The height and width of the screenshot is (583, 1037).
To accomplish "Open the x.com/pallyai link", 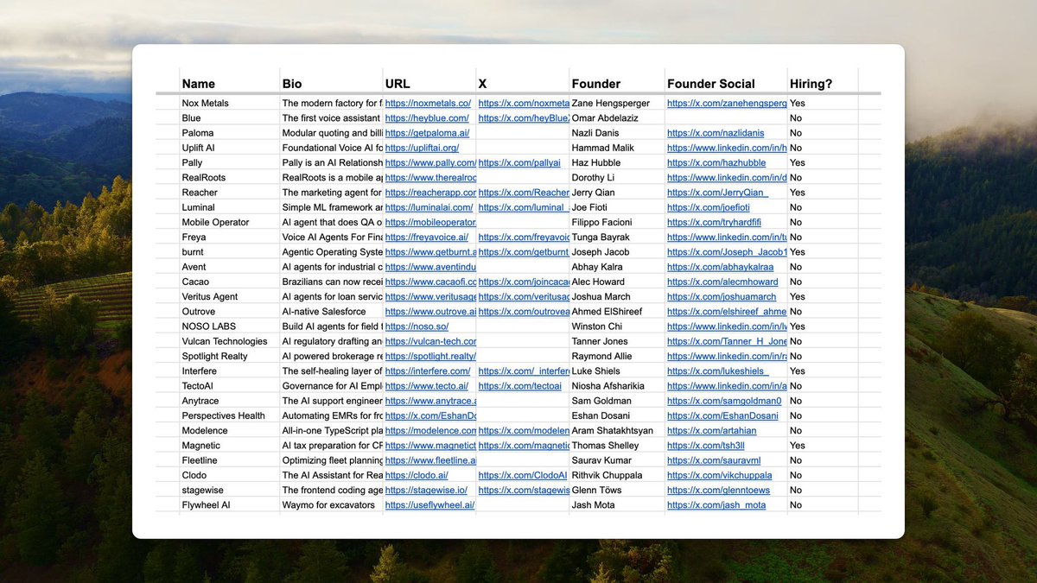I will [x=518, y=163].
